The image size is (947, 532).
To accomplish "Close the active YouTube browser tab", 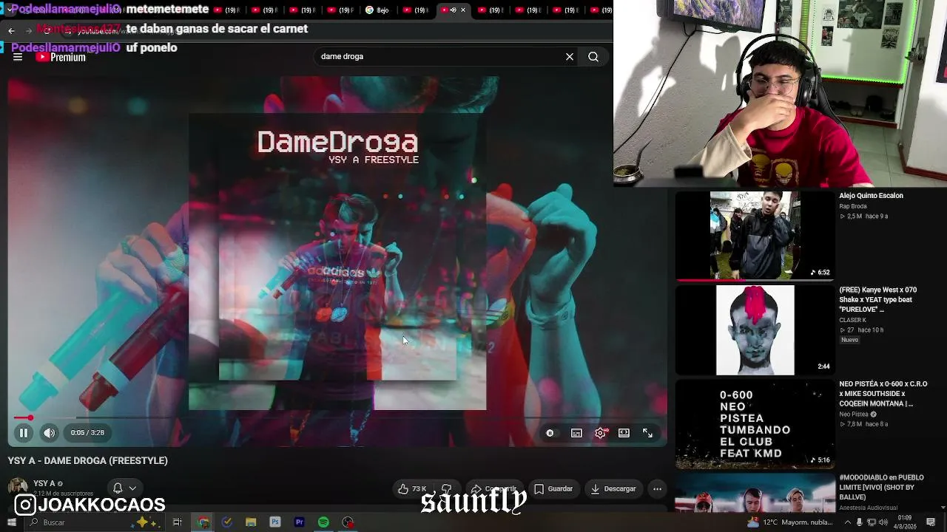I will click(x=463, y=10).
